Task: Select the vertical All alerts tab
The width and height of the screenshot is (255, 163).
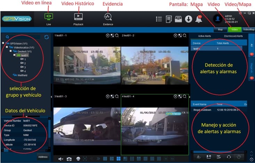Action: click(252, 45)
